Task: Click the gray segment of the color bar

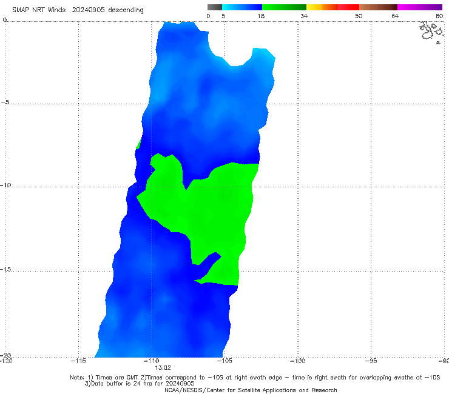Action: [214, 7]
